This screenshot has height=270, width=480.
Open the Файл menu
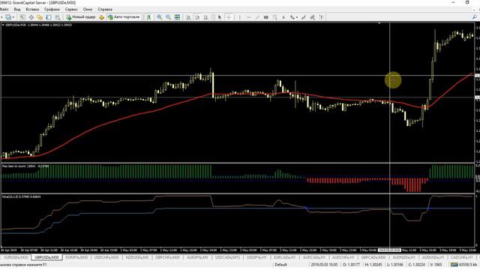4,10
